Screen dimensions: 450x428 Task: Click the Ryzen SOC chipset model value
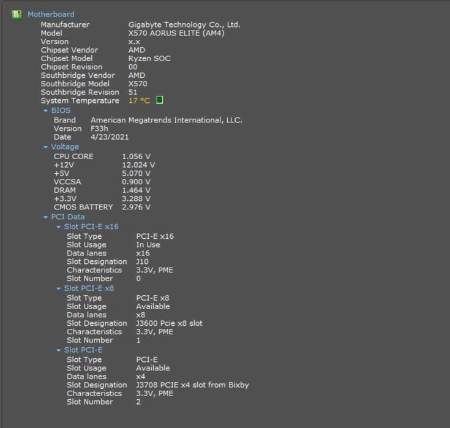point(149,58)
